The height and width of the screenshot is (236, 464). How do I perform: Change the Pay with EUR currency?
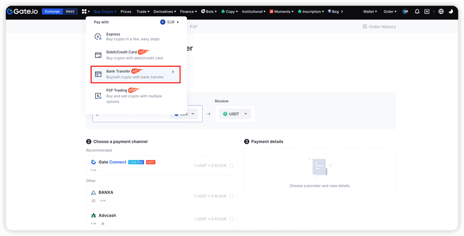click(x=169, y=22)
